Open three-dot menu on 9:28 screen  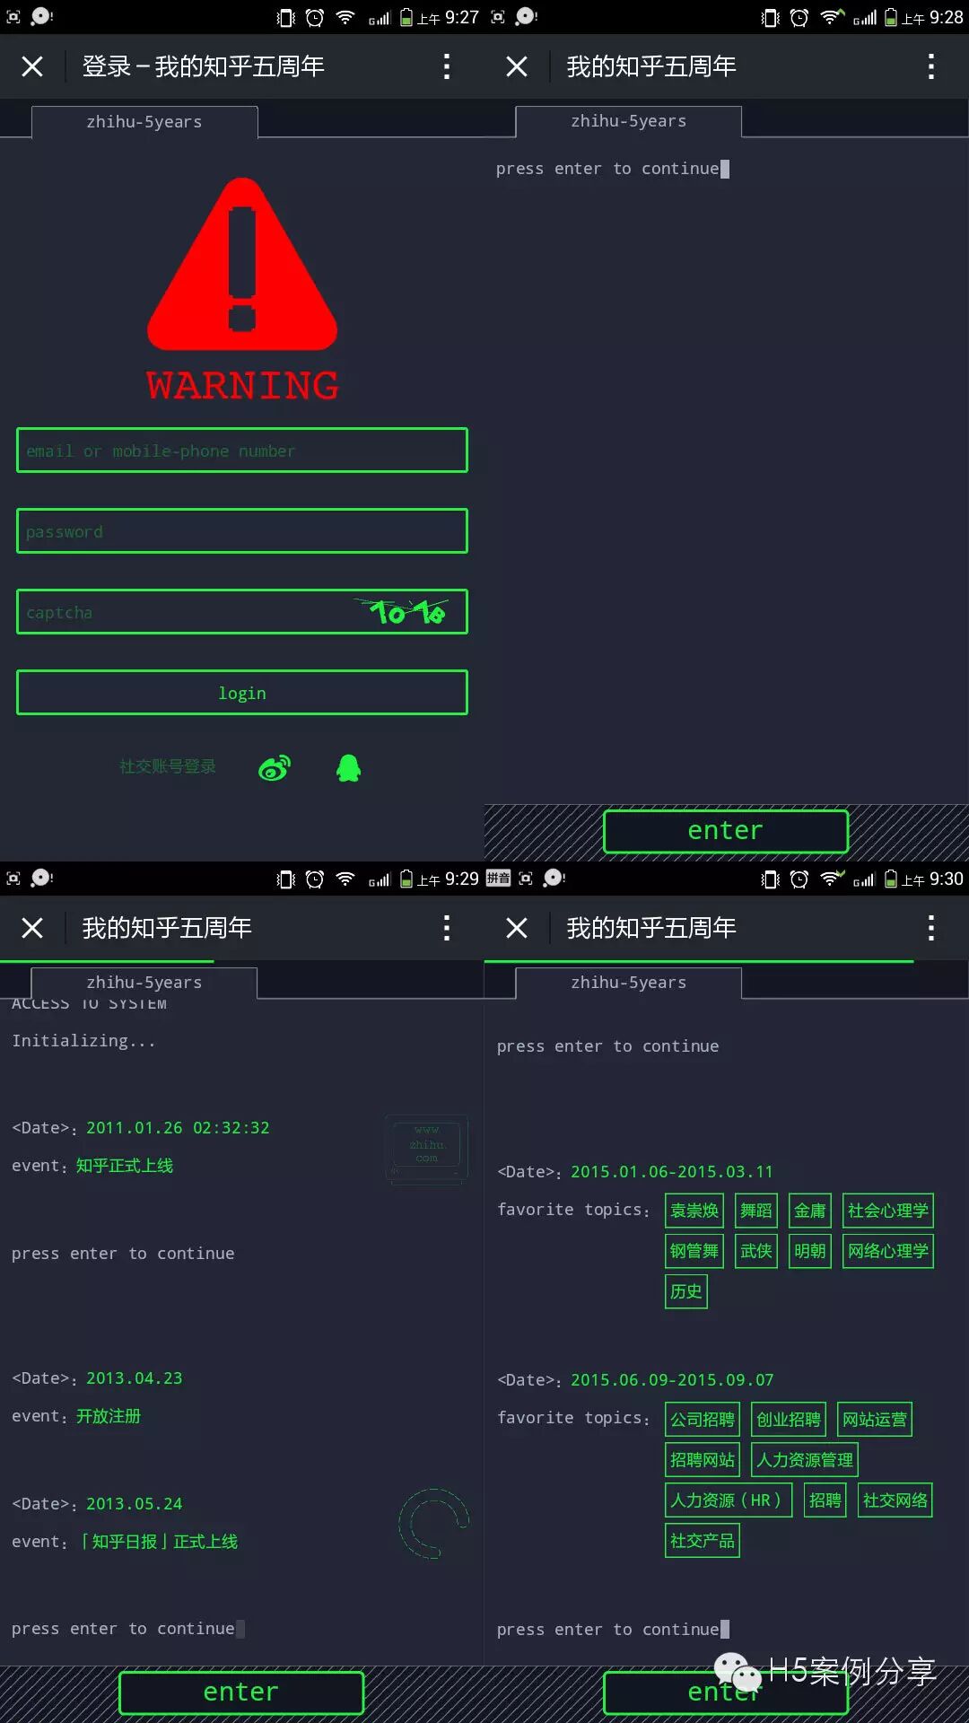pos(931,66)
